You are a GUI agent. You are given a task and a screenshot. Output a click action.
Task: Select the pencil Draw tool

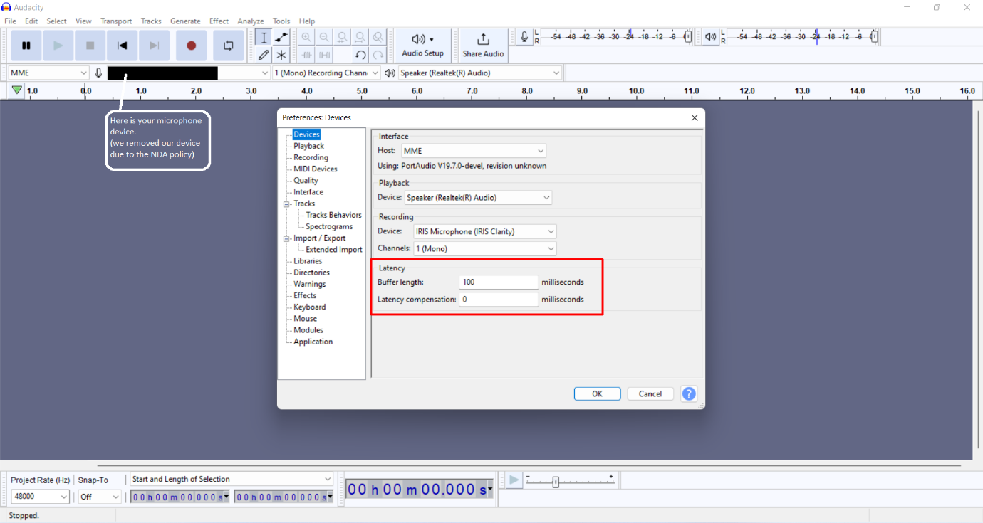(x=264, y=55)
